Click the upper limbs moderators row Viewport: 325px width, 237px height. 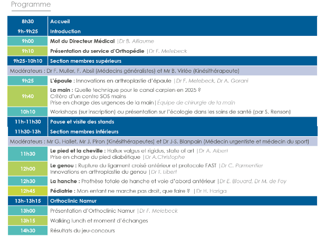click(x=162, y=71)
